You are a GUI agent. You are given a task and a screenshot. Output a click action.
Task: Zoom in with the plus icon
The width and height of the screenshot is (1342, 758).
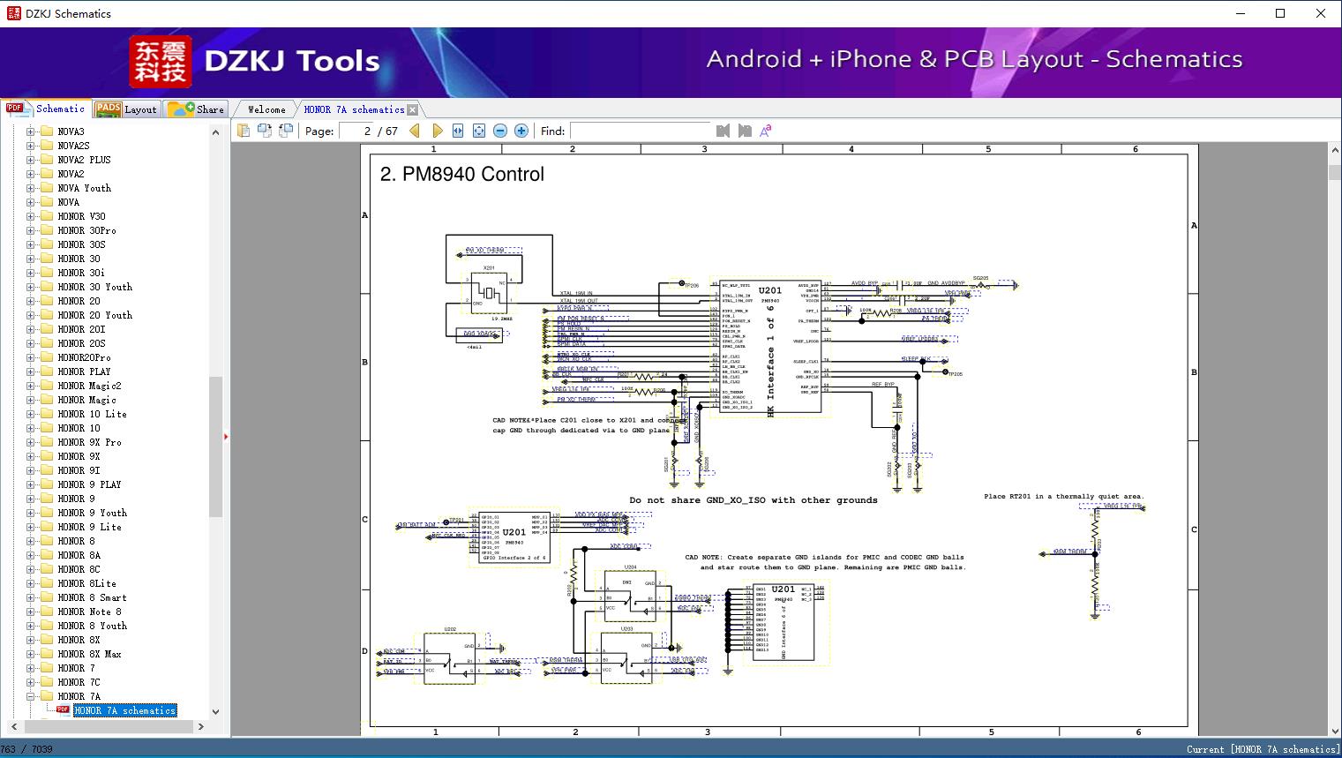click(x=521, y=131)
